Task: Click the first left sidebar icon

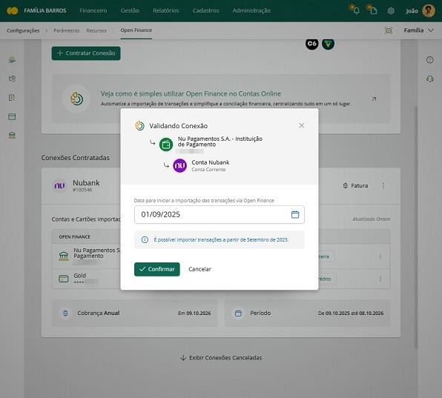Action: pos(12,60)
